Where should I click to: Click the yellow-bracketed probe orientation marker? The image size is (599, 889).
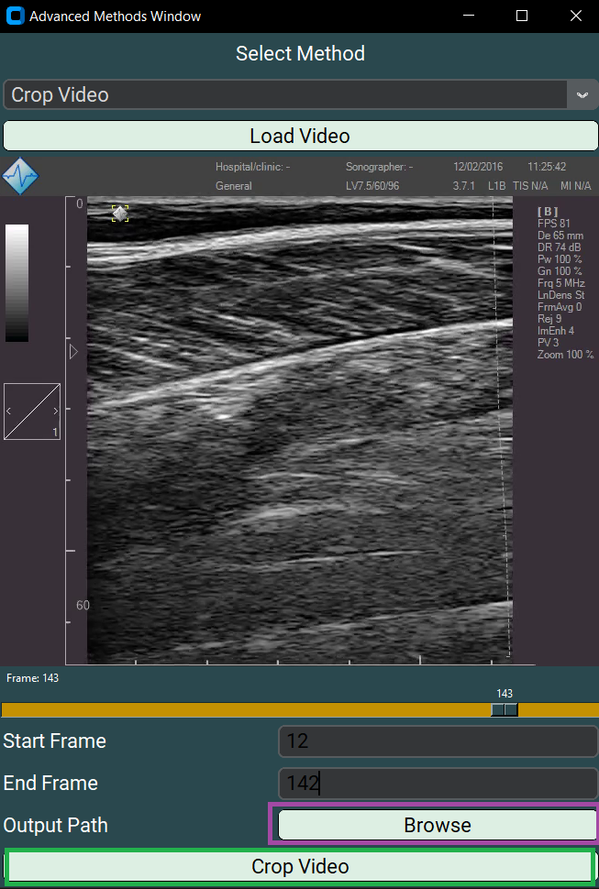pyautogui.click(x=120, y=214)
